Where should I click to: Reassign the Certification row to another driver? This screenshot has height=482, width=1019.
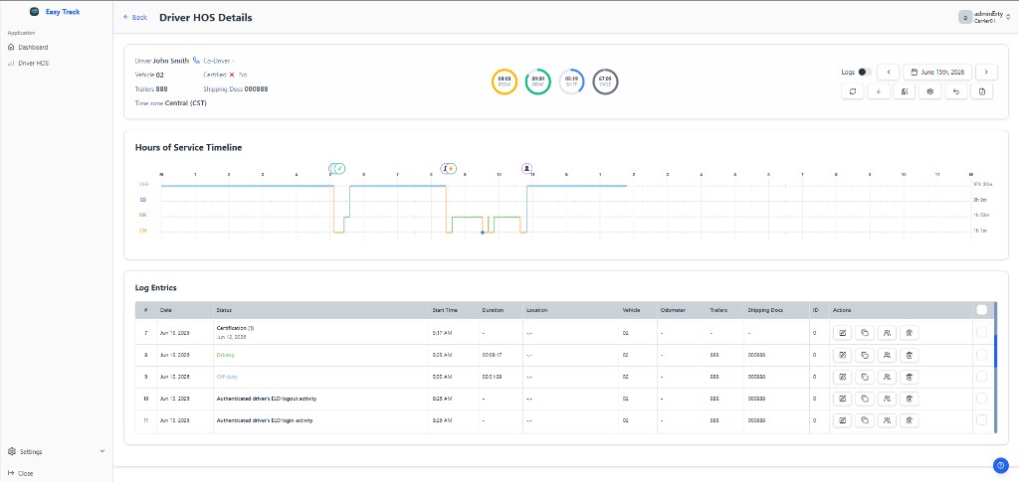pyautogui.click(x=887, y=333)
